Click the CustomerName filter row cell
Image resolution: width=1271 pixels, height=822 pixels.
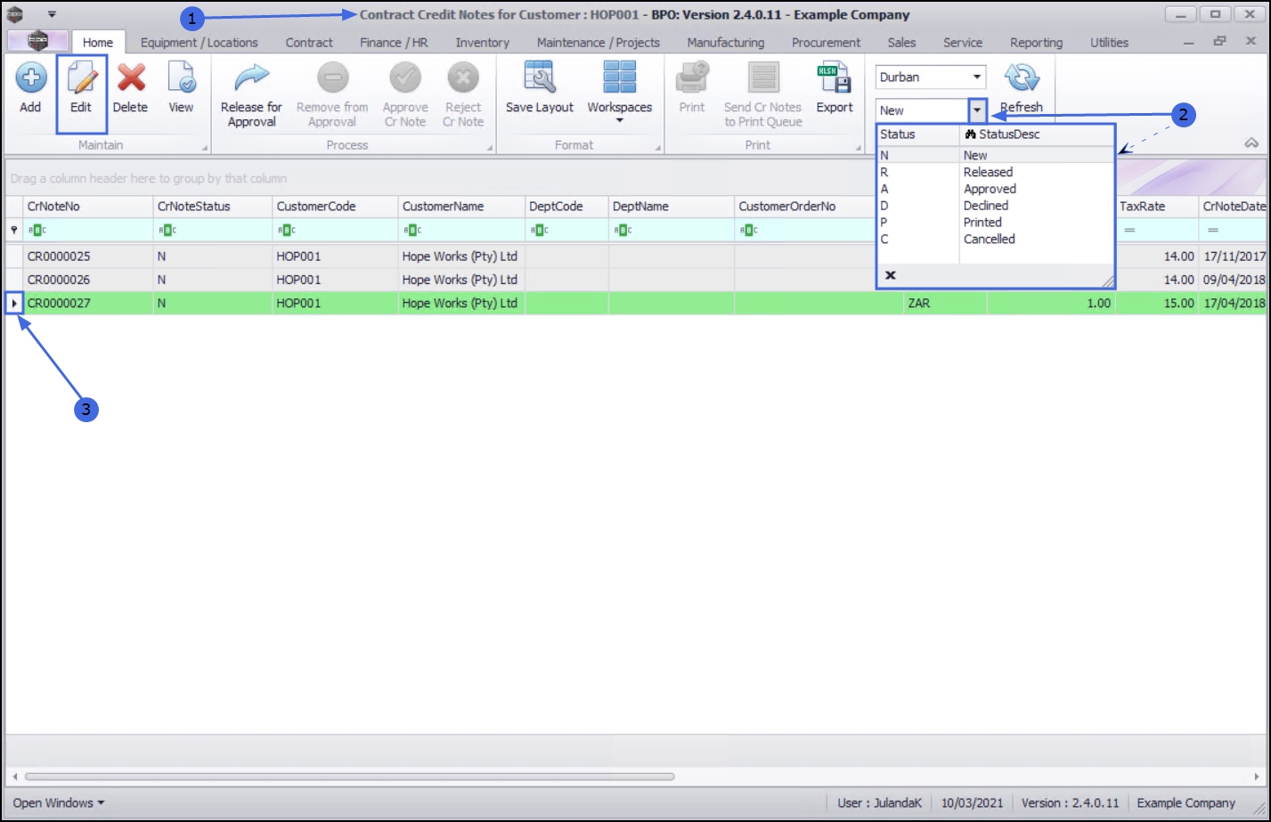(461, 230)
